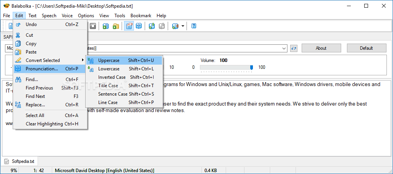Open the File menu
The width and height of the screenshot is (393, 174).
[x=7, y=15]
